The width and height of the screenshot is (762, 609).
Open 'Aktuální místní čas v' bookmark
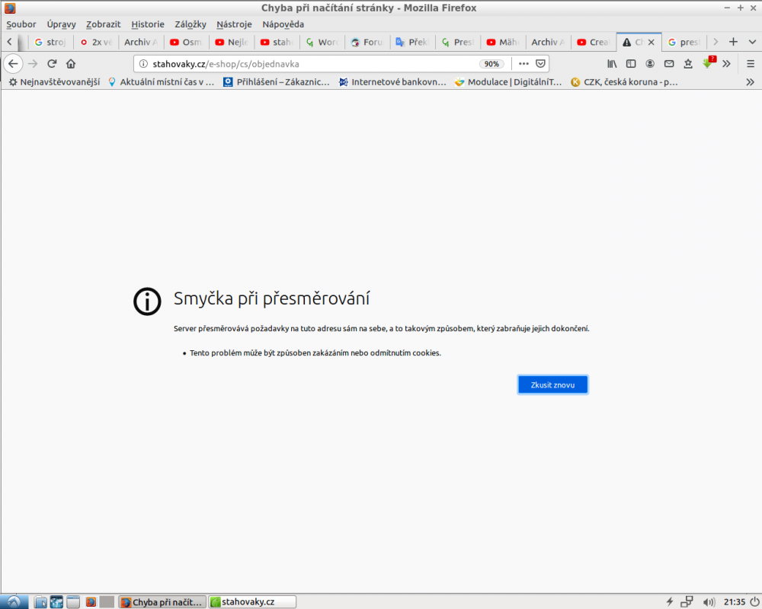click(162, 82)
